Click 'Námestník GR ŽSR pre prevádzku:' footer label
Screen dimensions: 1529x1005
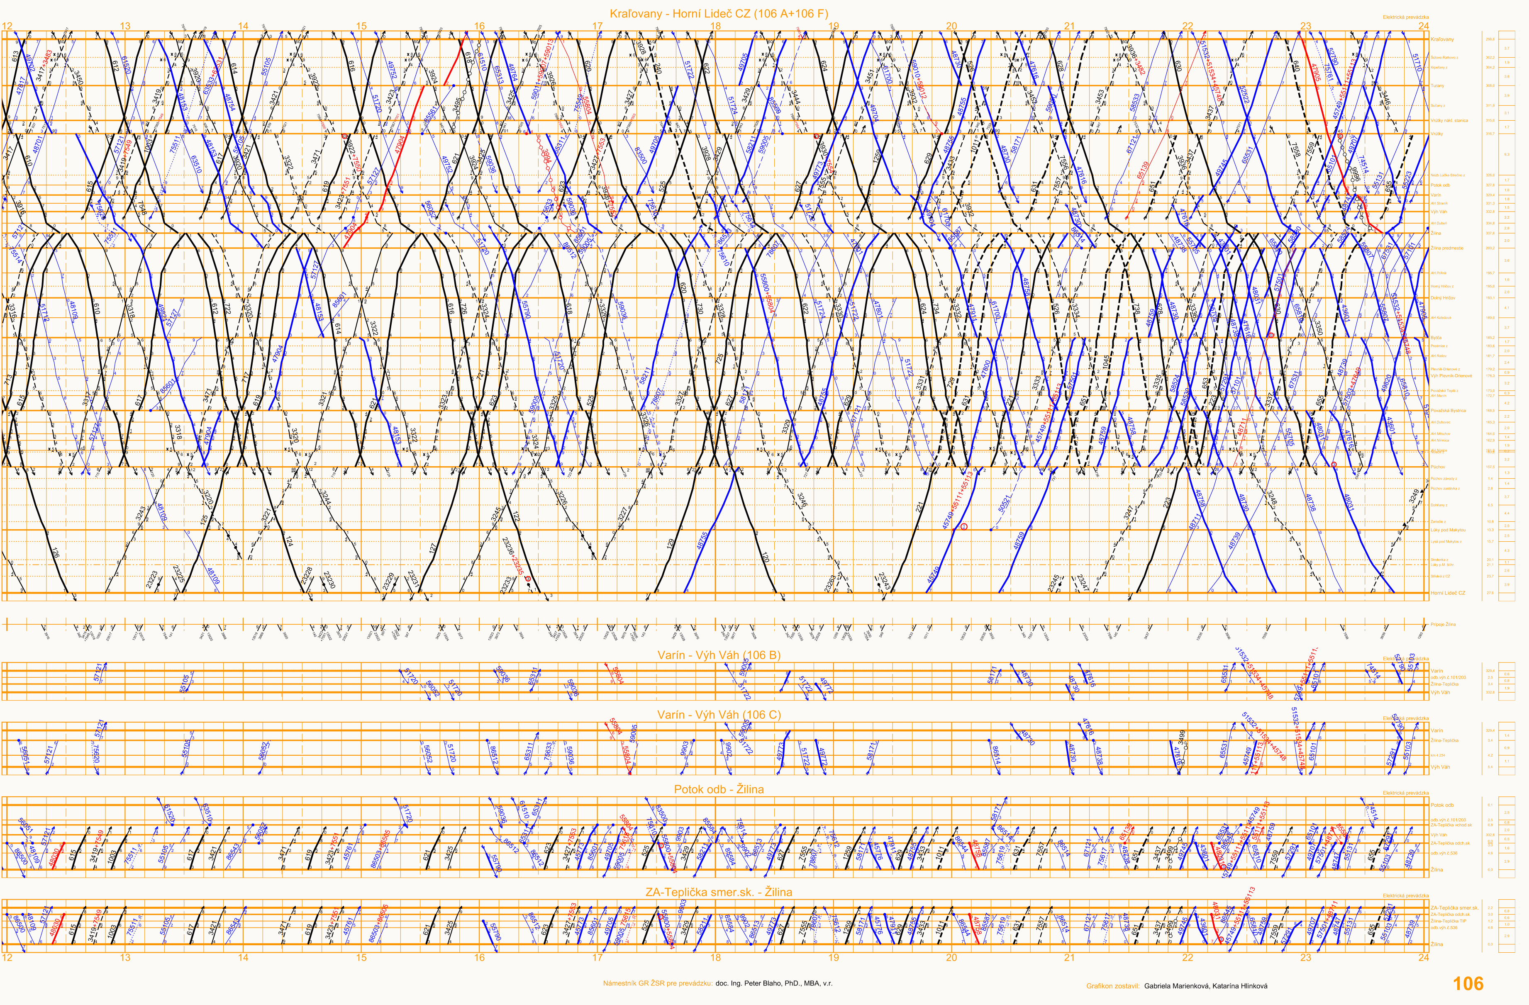pyautogui.click(x=657, y=983)
